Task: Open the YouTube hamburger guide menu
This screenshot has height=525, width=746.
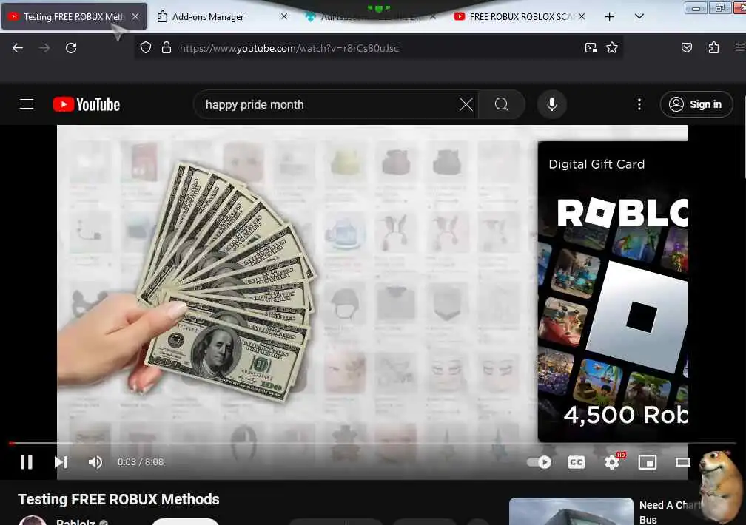Action: tap(27, 104)
